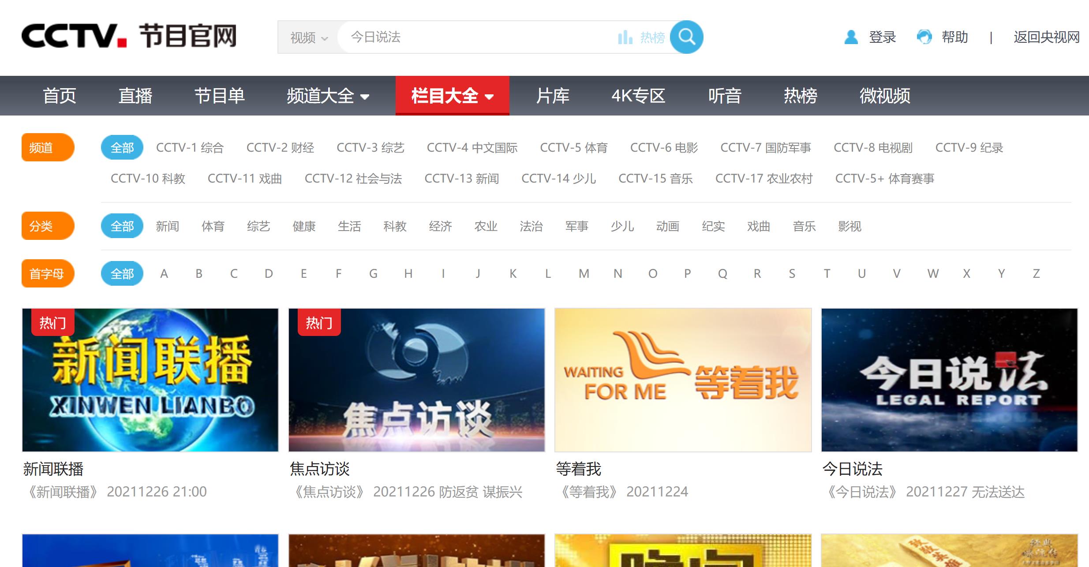This screenshot has height=567, width=1089.
Task: Click 热门 badge on 新闻联播 thumbnail
Action: click(x=52, y=323)
